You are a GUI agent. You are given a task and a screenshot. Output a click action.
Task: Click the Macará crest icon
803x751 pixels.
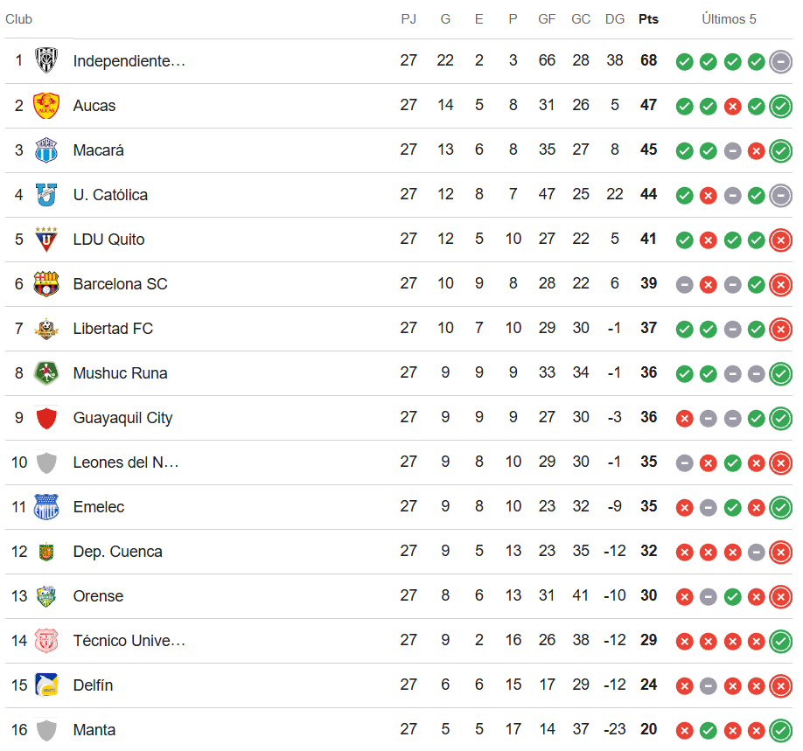click(x=46, y=150)
